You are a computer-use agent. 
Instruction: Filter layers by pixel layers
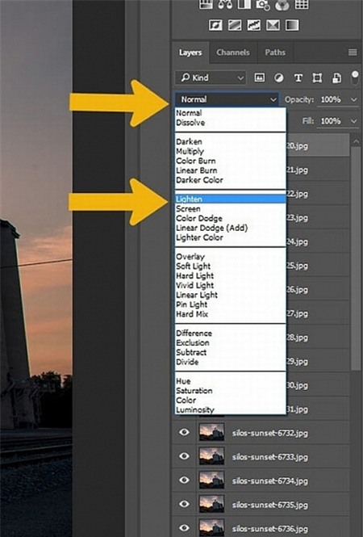coord(259,78)
